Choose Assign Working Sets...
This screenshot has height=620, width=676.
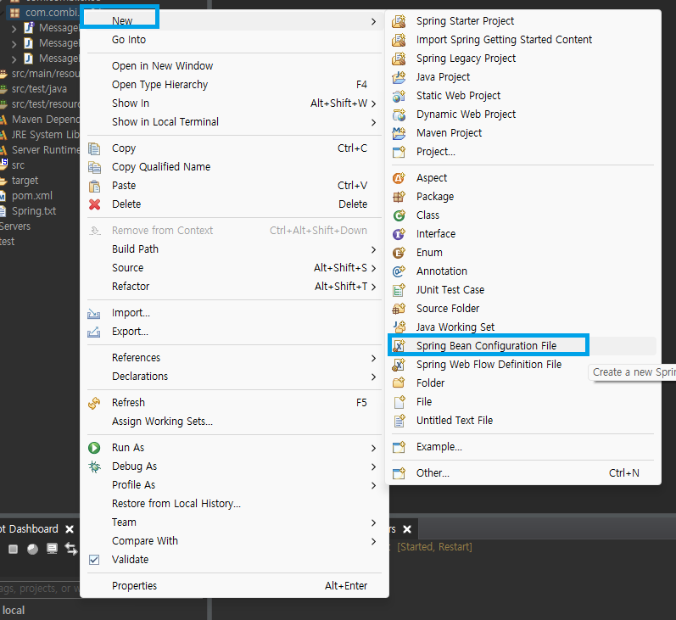click(235, 422)
